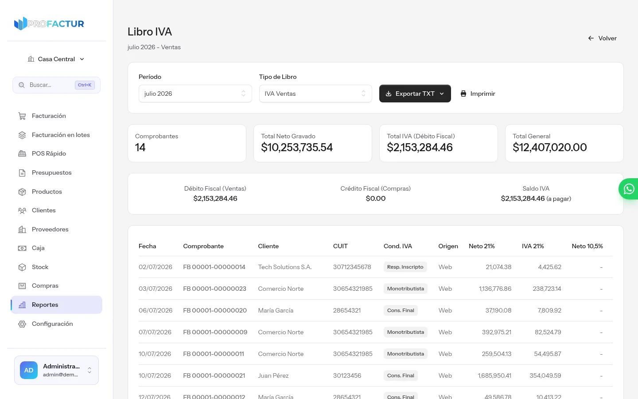Click the shopping cart icon for Facturación

[22, 116]
